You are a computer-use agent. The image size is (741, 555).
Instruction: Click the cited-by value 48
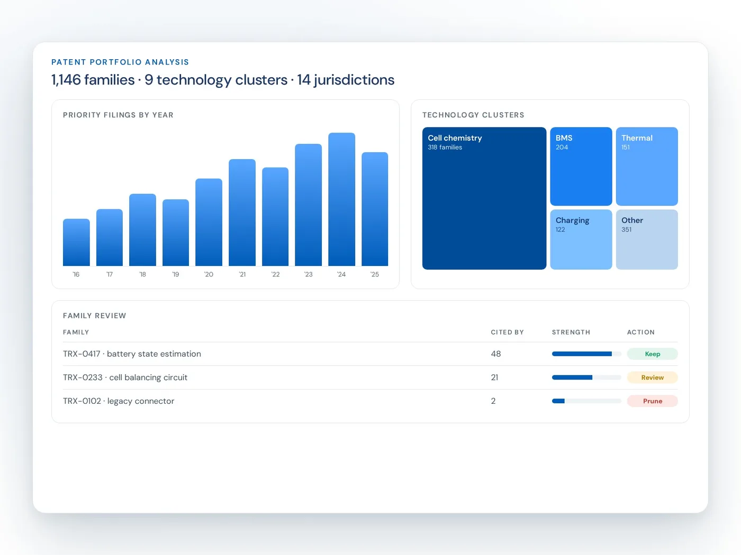pyautogui.click(x=496, y=354)
